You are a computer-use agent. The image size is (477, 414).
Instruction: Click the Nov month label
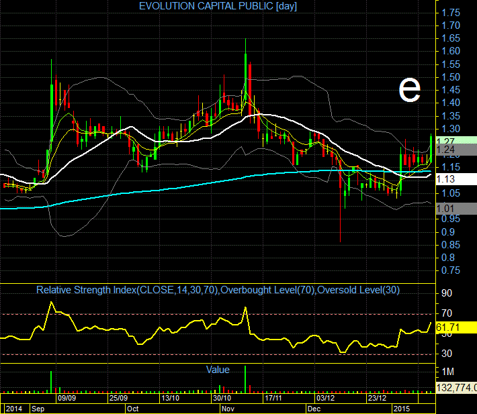[x=228, y=409]
